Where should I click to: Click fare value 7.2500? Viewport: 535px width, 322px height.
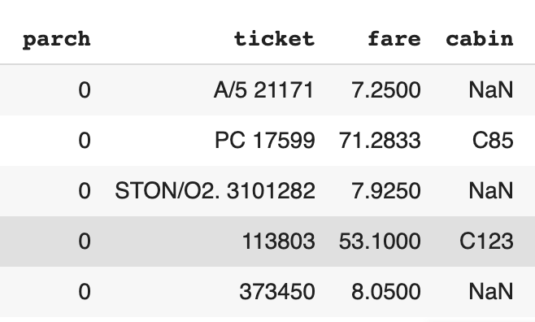(386, 90)
